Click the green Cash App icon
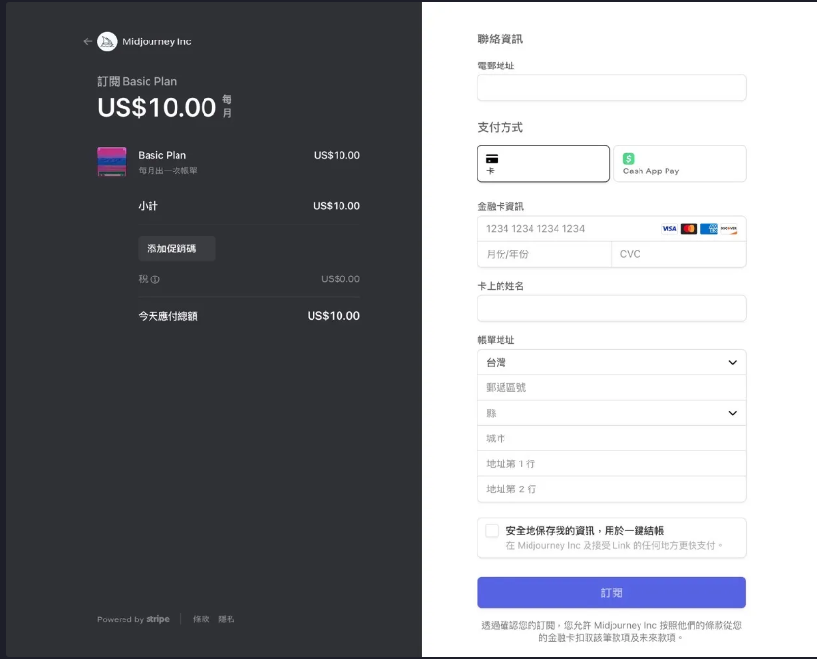Image resolution: width=817 pixels, height=659 pixels. [628, 158]
